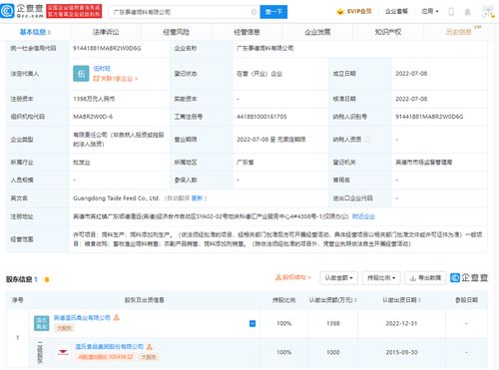Switch to the 经营风险 tab

click(x=177, y=32)
